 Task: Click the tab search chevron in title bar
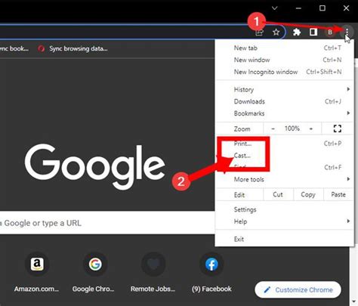[x=275, y=8]
